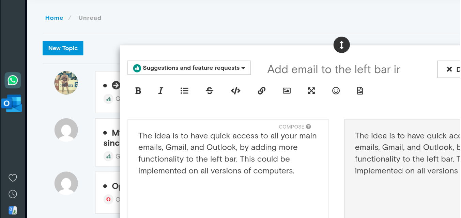
Task: Insert a hyperlink via link icon
Action: [261, 91]
